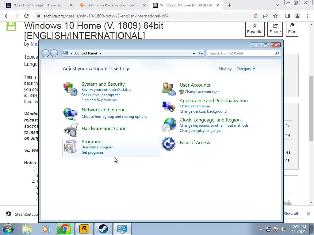Launch Windows Media Player from taskbar
This screenshot has height=235, width=314.
tap(46, 229)
